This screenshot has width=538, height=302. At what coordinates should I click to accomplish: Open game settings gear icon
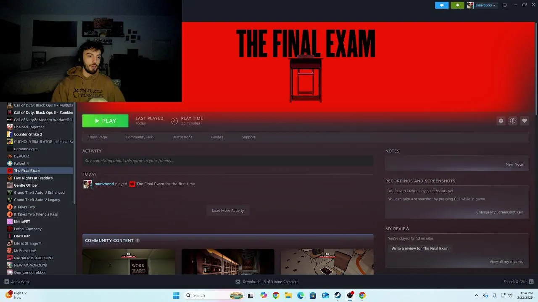tap(501, 121)
